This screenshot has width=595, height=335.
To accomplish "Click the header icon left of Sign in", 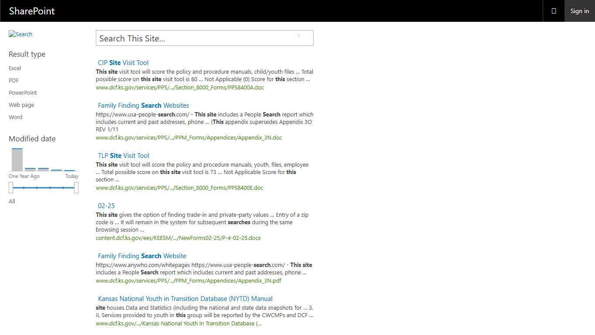I will click(554, 11).
